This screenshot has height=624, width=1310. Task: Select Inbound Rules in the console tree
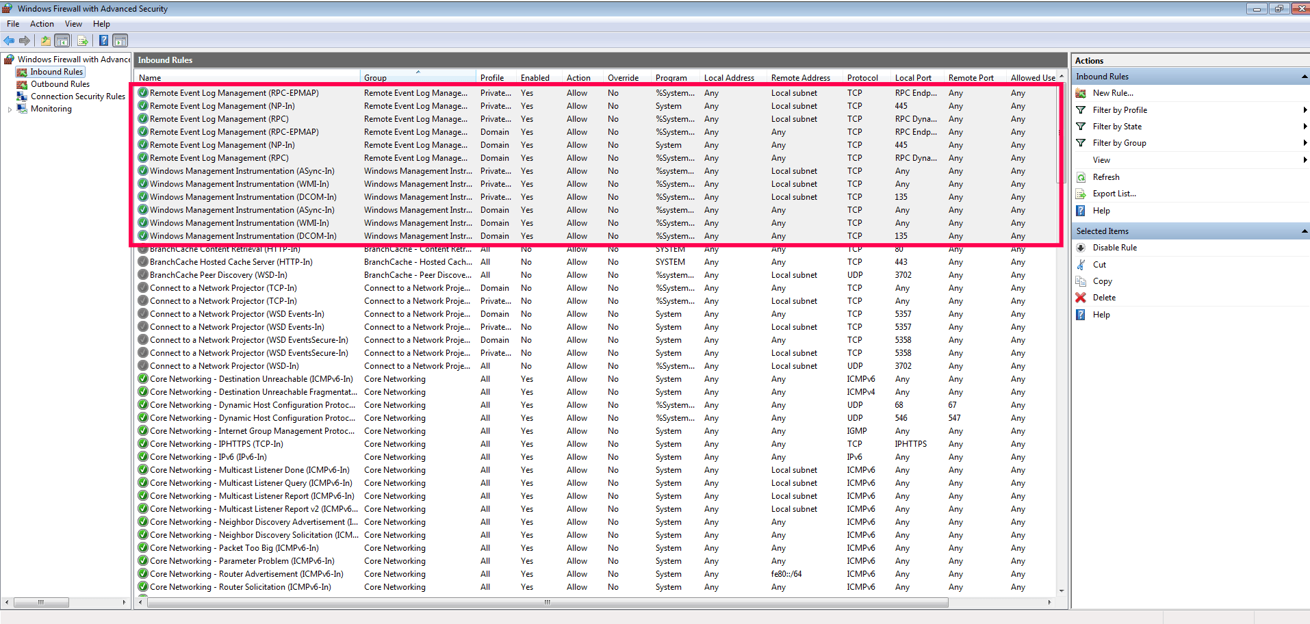[56, 72]
